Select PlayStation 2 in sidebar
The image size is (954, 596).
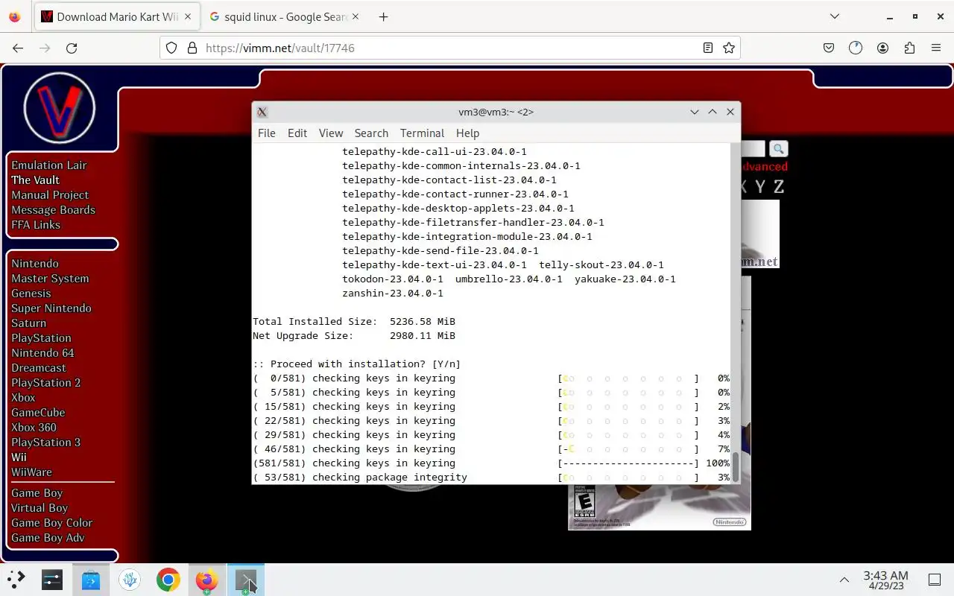tap(46, 383)
